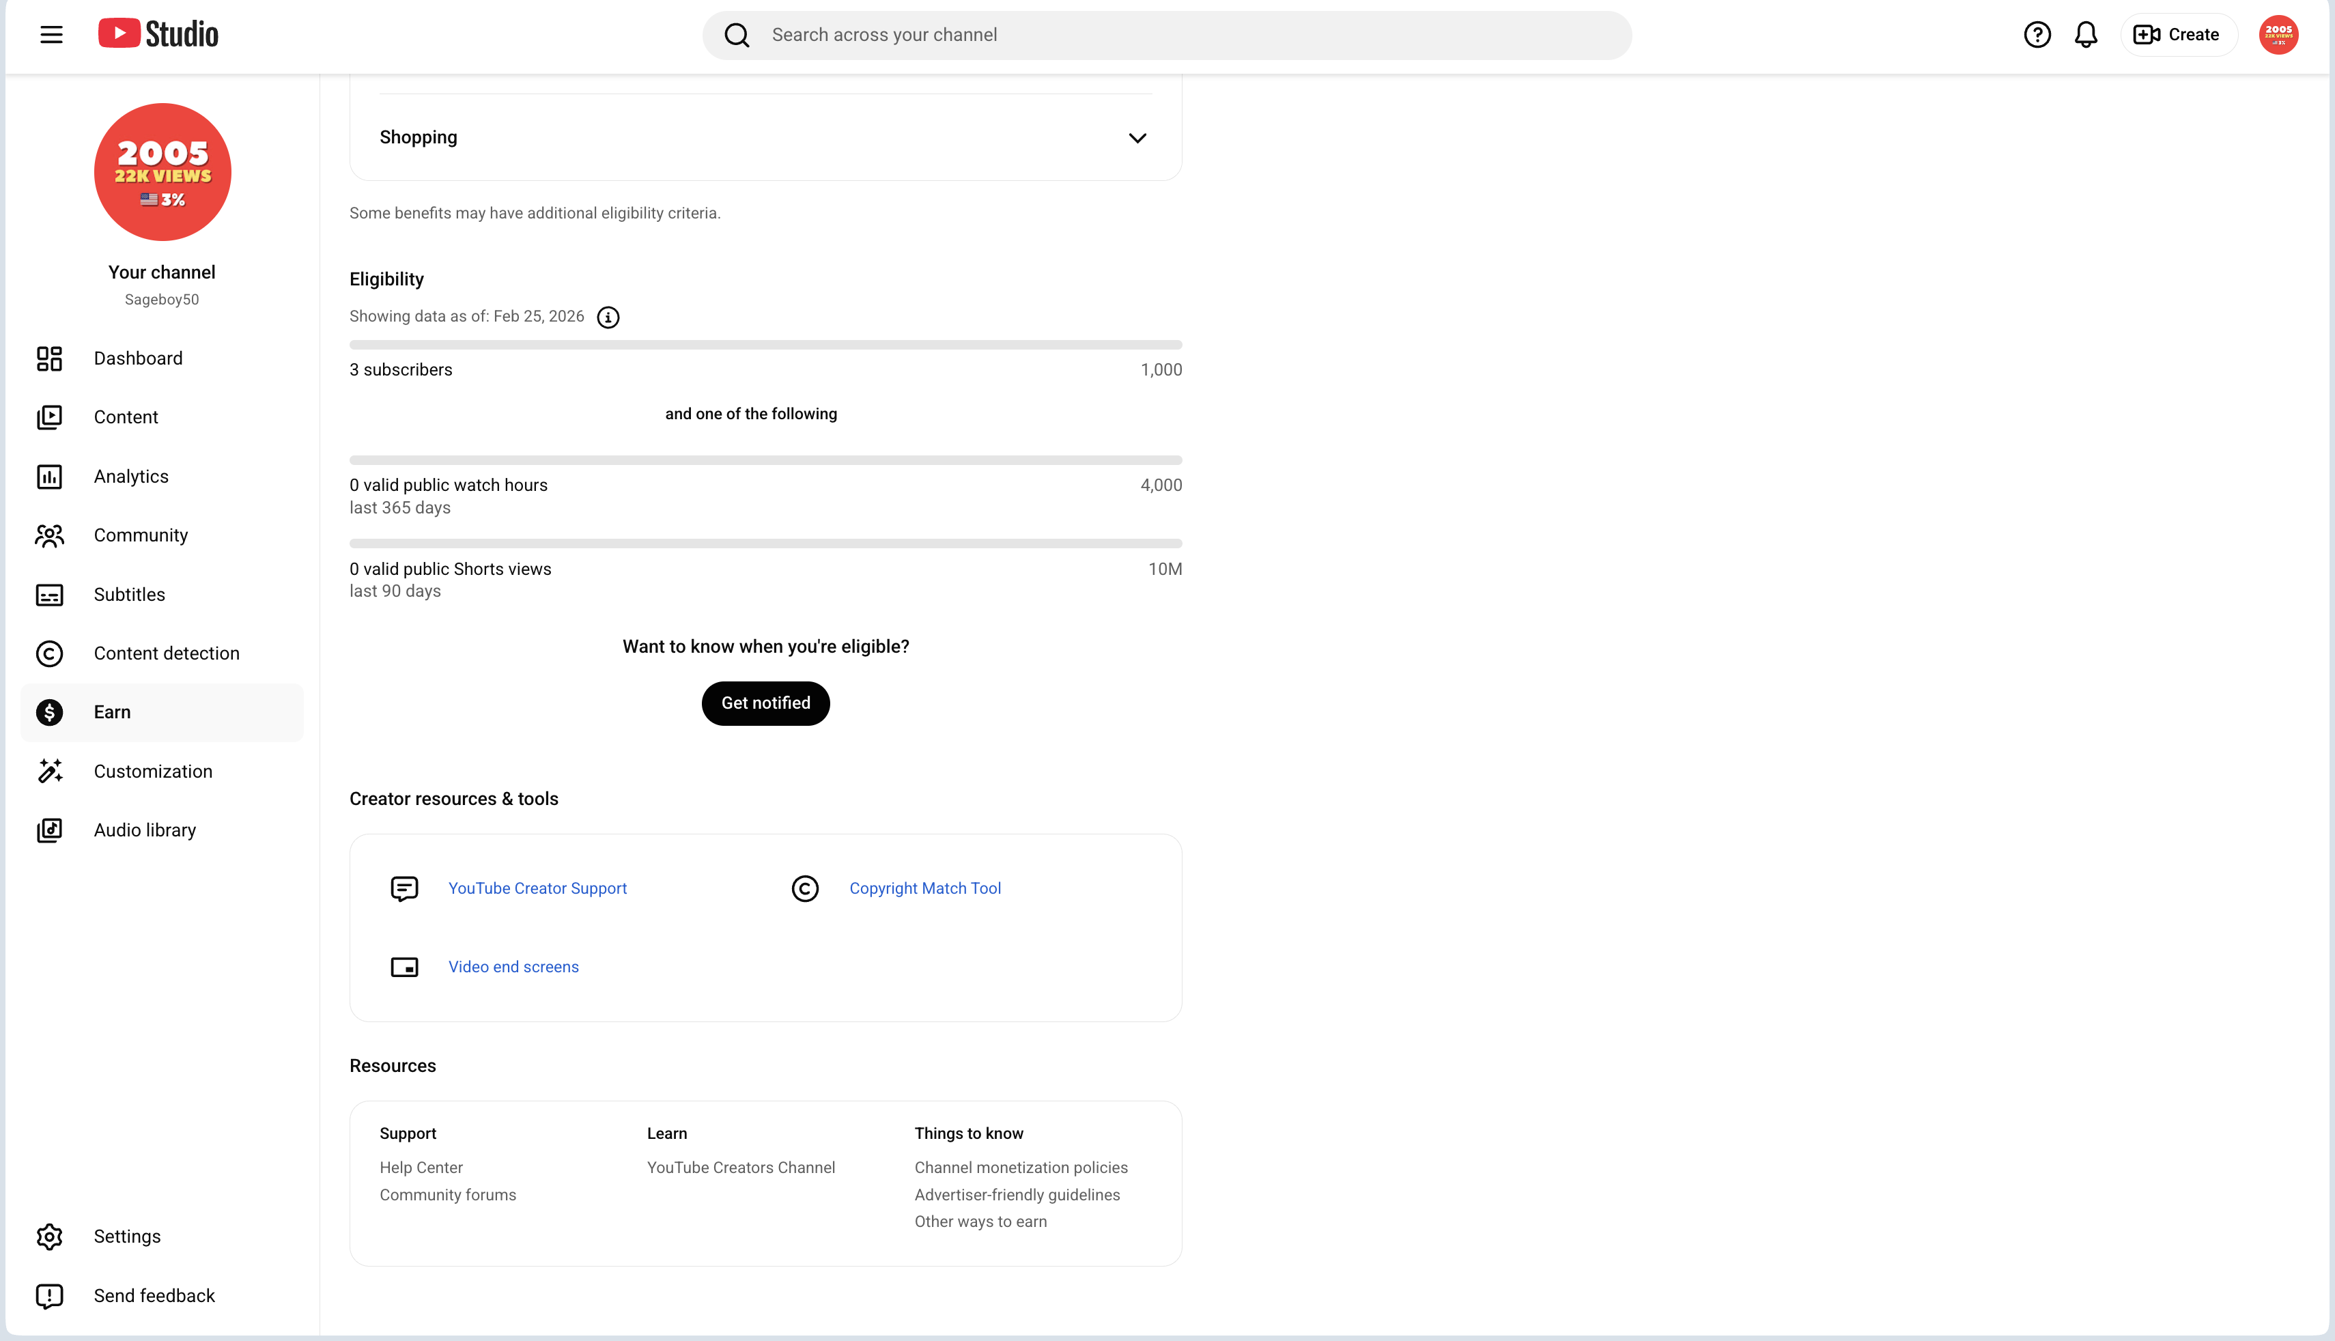Click the Copyright Match Tool icon

coord(805,889)
